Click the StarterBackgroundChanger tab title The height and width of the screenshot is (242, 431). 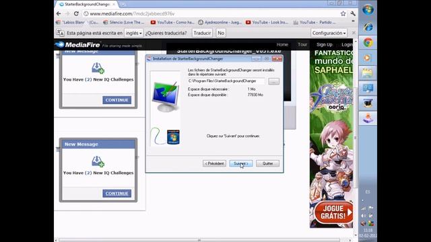(88, 5)
